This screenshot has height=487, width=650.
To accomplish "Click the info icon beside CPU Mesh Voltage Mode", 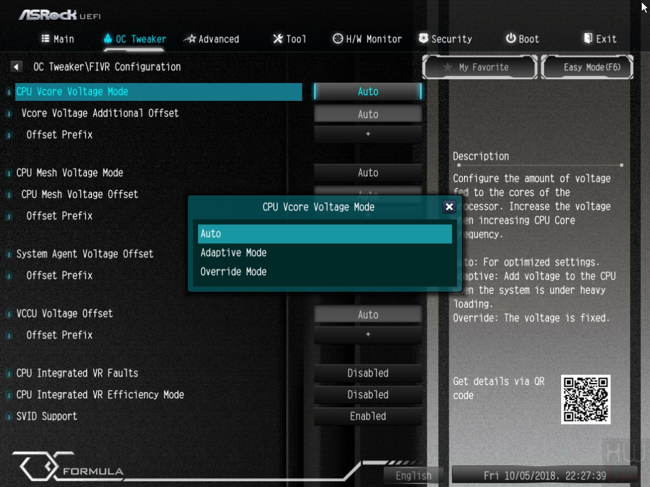I will pos(9,173).
